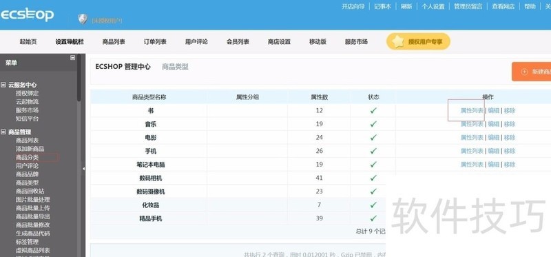Click the star icon on 授权用户专享
The width and height of the screenshot is (551, 257).
(x=398, y=41)
